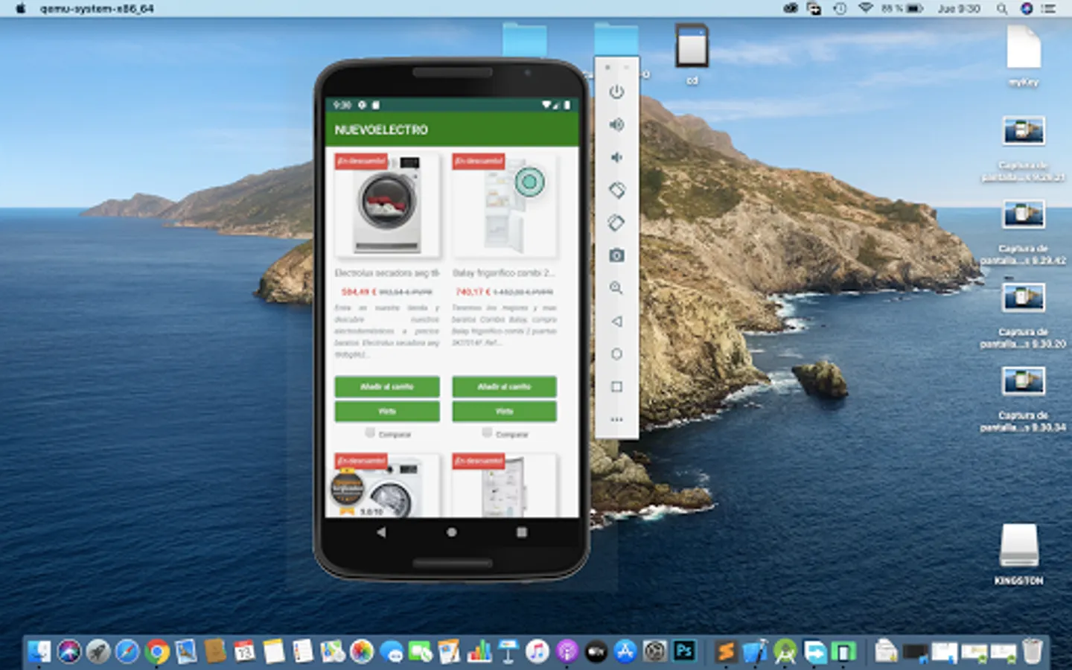This screenshot has width=1072, height=670.
Task: Open Notification Center in the menu bar
Action: [x=1049, y=9]
